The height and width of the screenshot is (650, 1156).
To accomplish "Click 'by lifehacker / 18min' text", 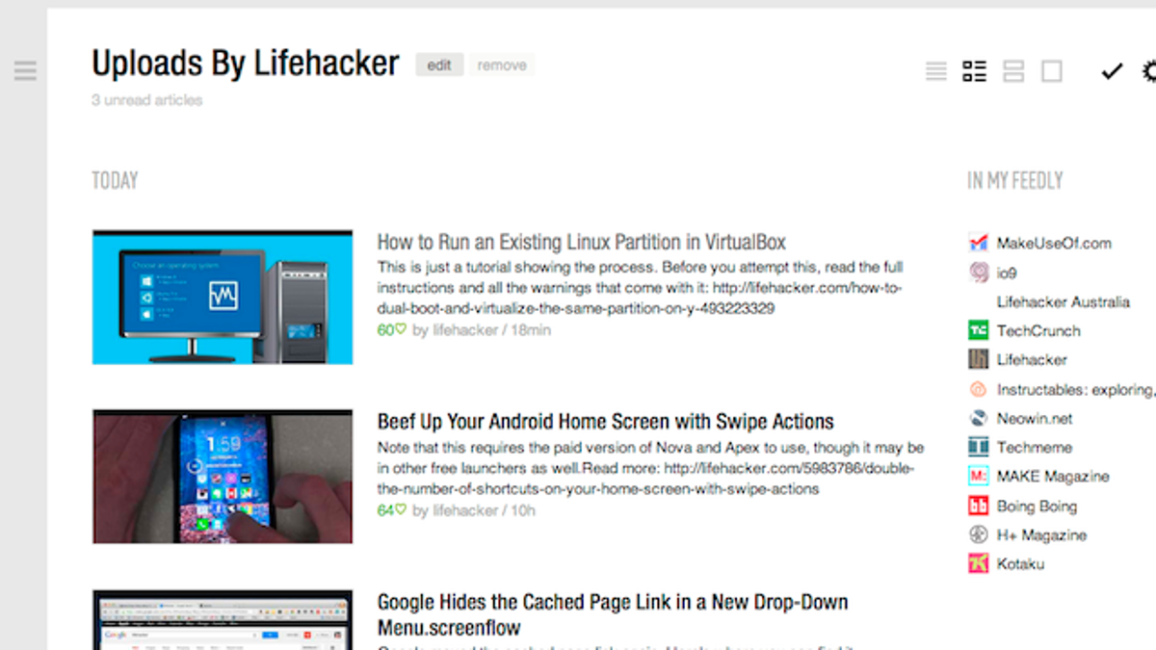I will coord(482,330).
